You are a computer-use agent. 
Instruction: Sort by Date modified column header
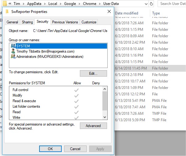126,13
